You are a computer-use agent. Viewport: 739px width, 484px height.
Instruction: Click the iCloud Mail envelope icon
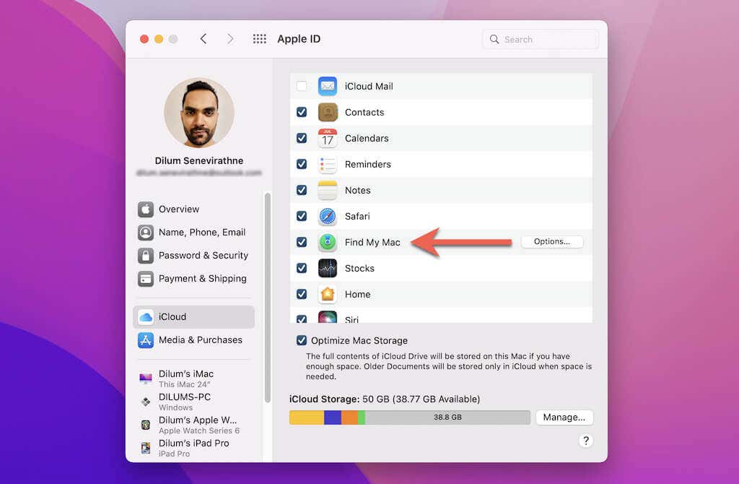click(327, 87)
